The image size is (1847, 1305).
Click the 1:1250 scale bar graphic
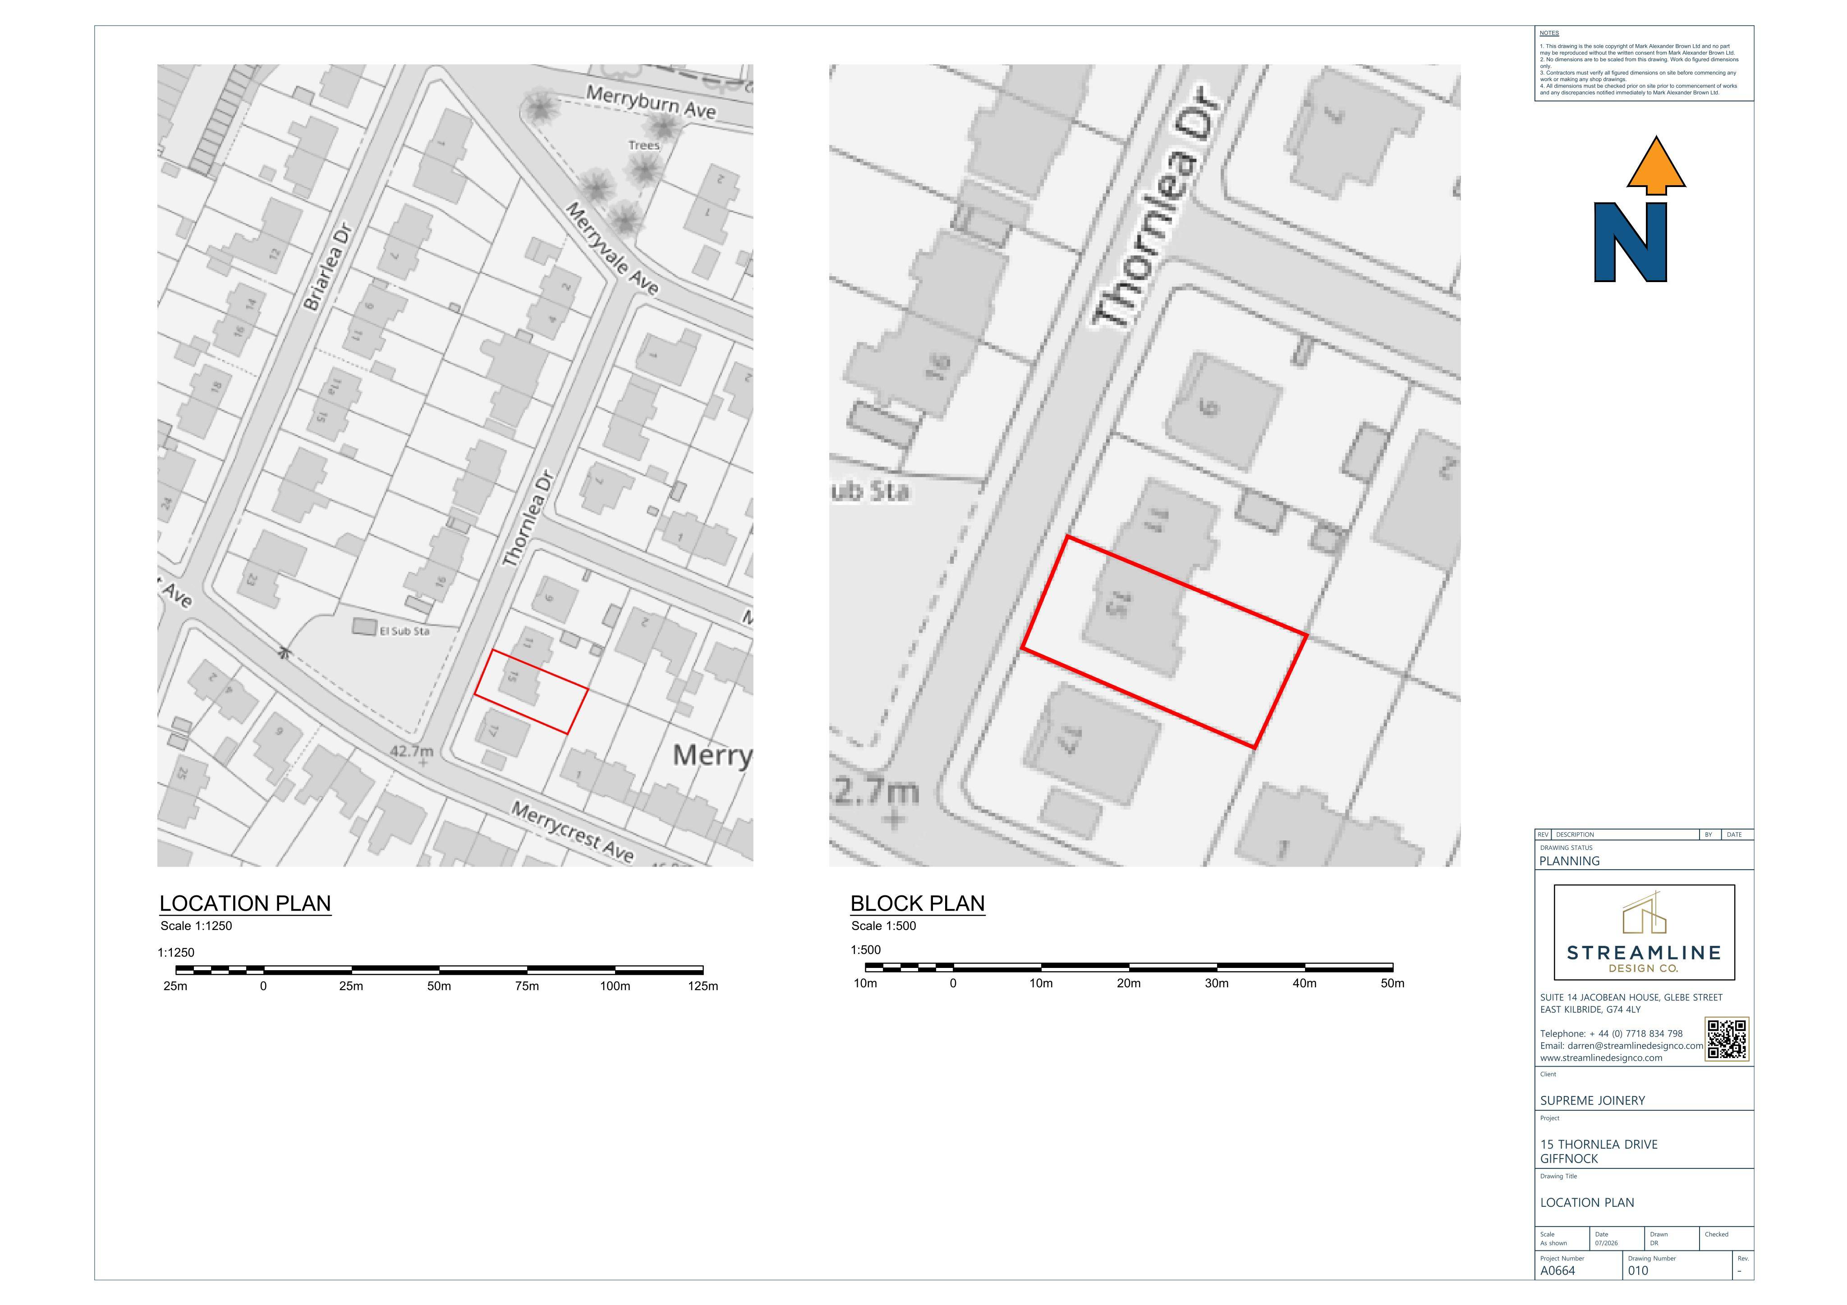pyautogui.click(x=439, y=970)
